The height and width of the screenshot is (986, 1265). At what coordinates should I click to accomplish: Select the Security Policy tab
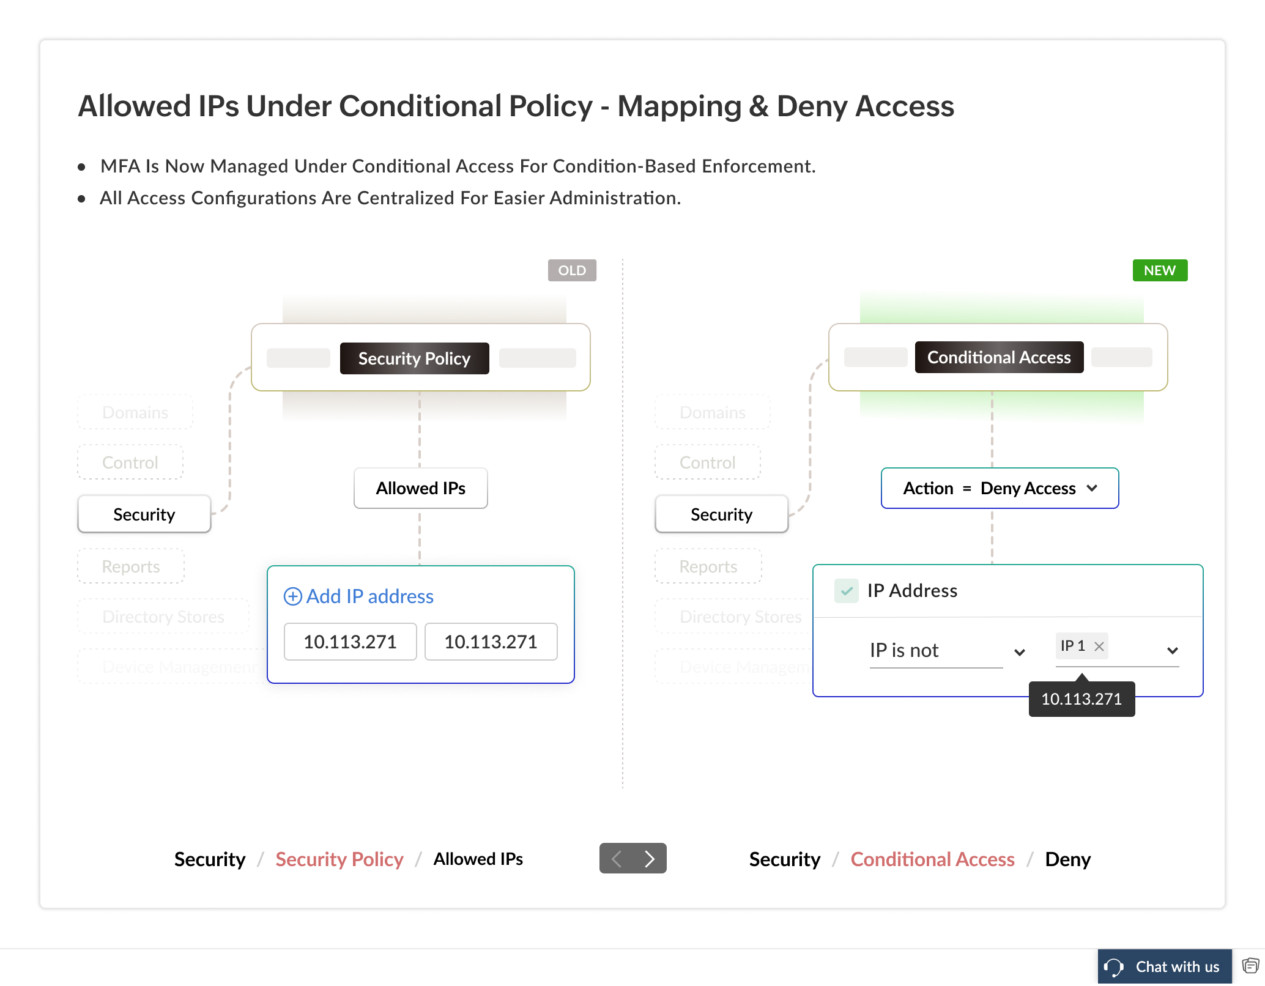tap(414, 358)
